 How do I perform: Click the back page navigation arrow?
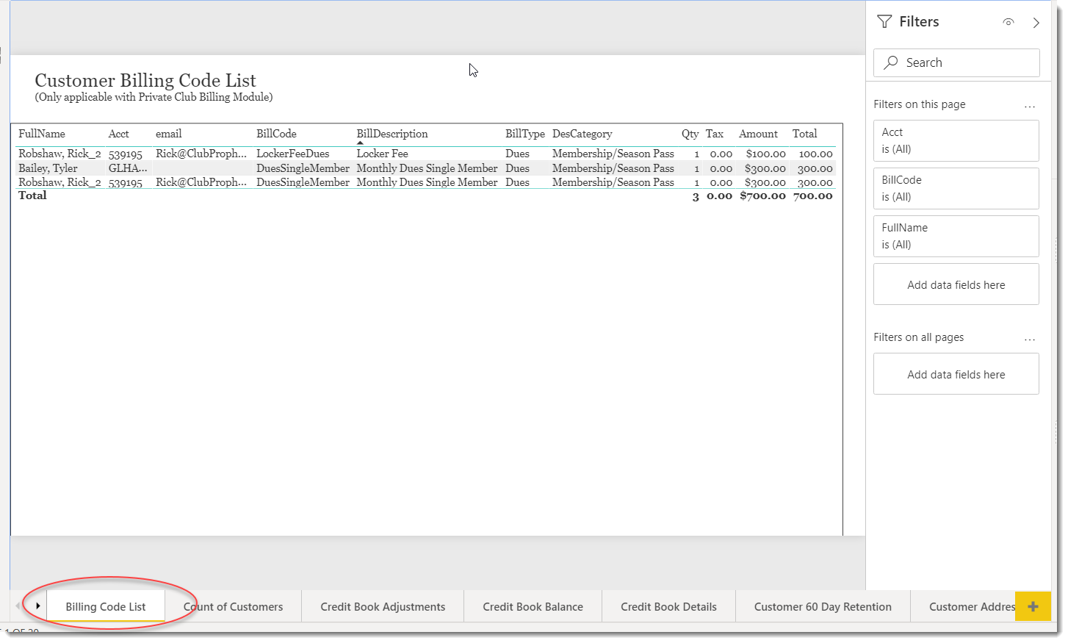coord(16,606)
